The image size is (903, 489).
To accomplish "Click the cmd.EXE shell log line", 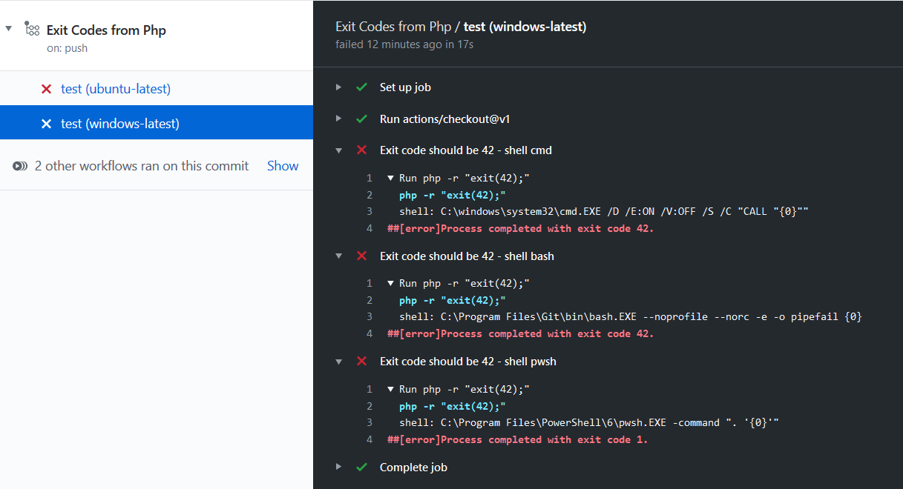I will point(603,212).
